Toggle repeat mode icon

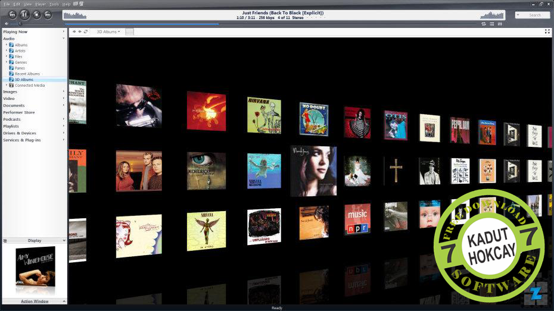click(484, 24)
